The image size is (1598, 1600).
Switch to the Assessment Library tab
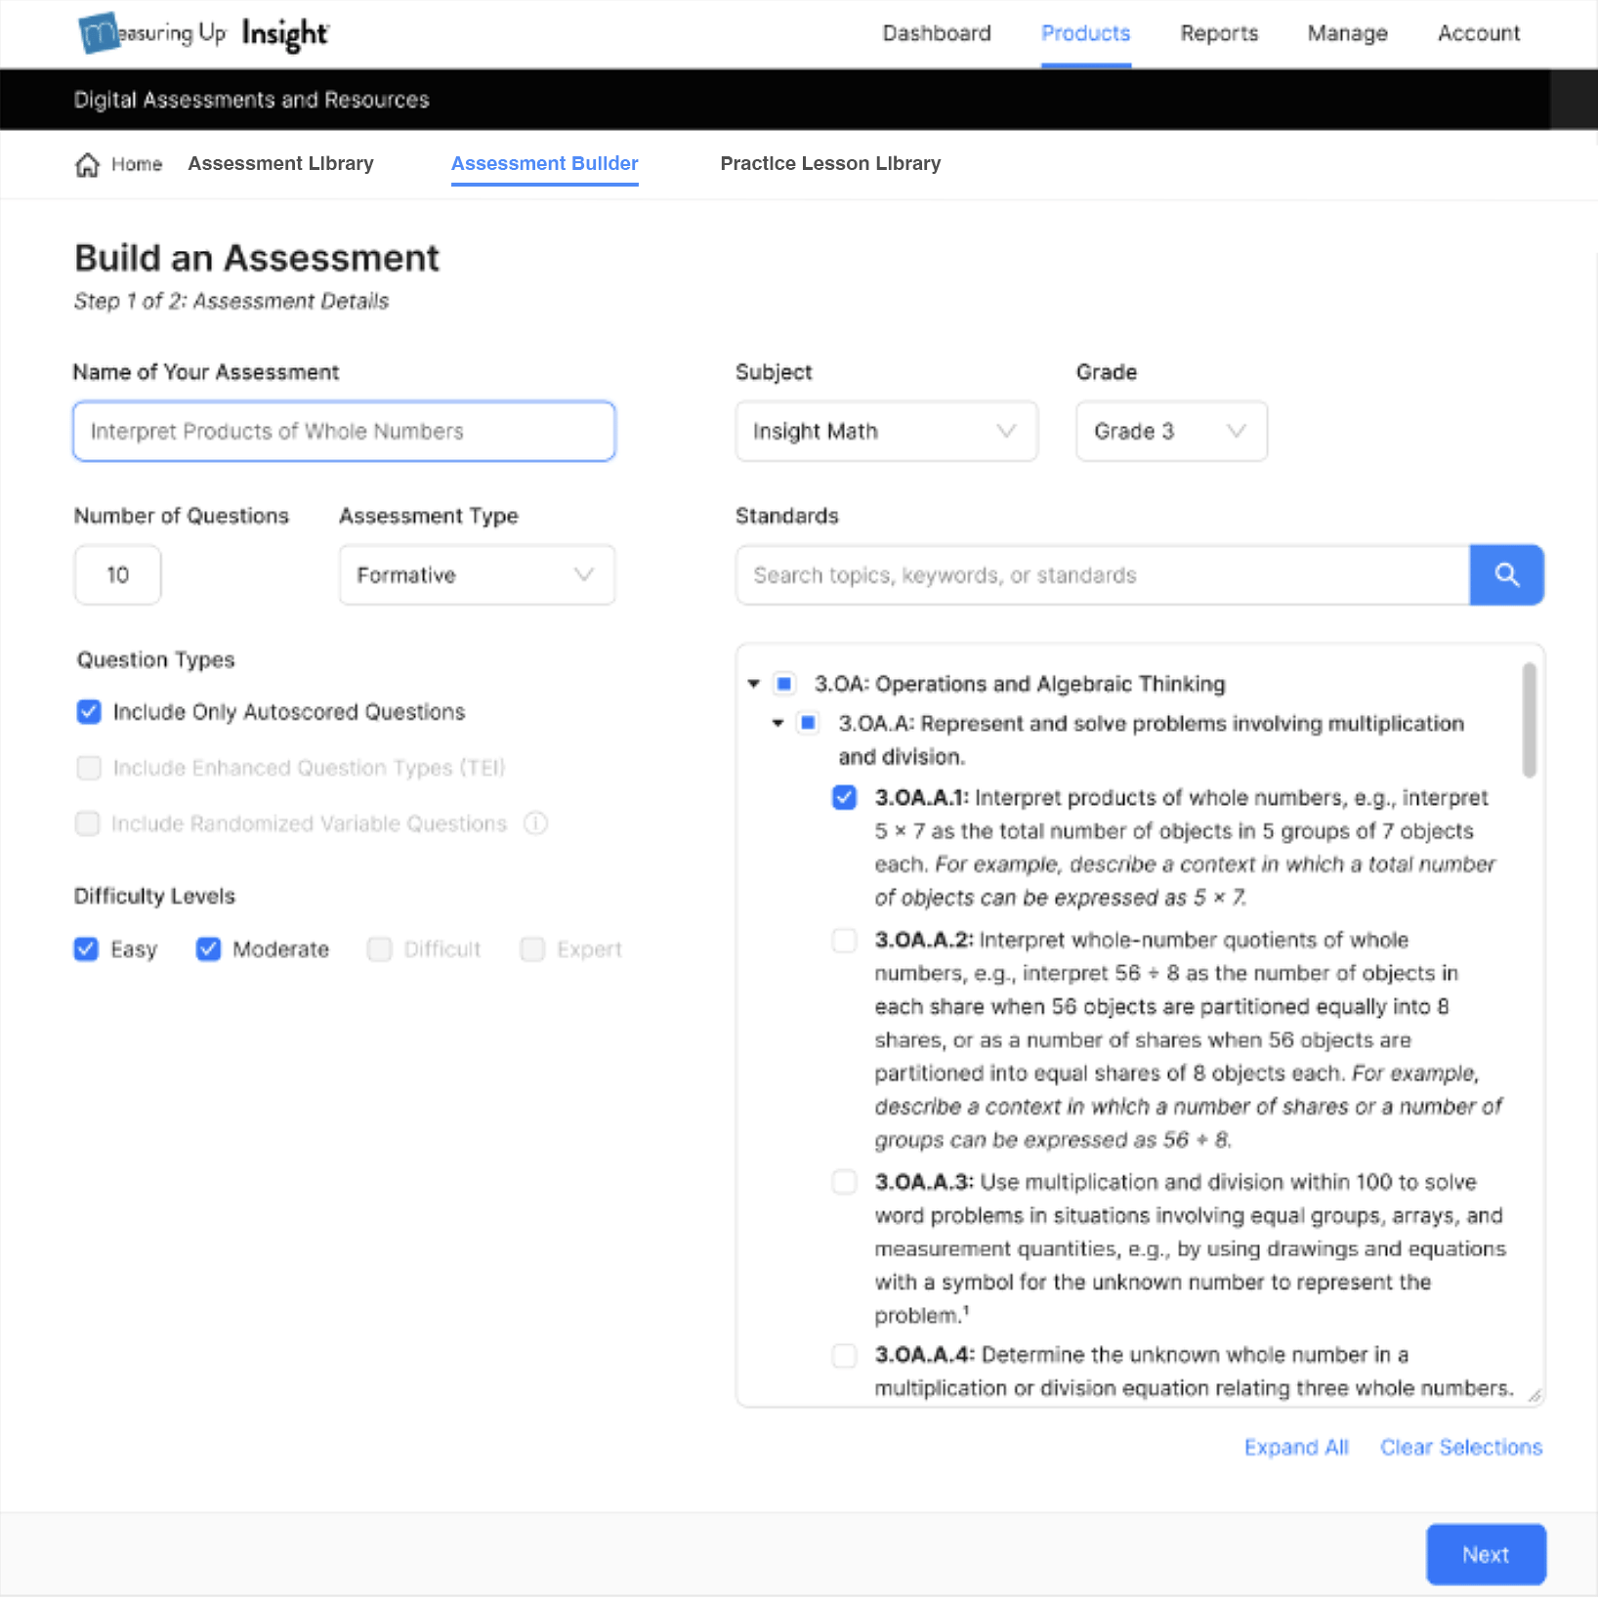[280, 163]
